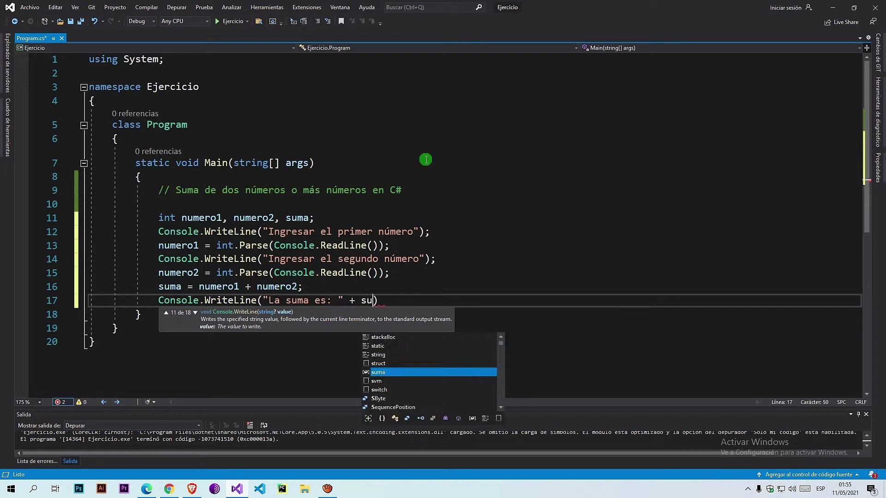Click the bookmark icon in the toolbar

[341, 21]
